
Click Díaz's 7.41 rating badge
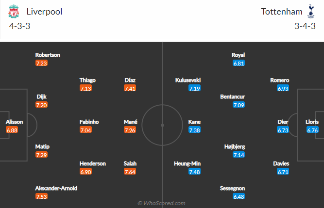(x=130, y=88)
